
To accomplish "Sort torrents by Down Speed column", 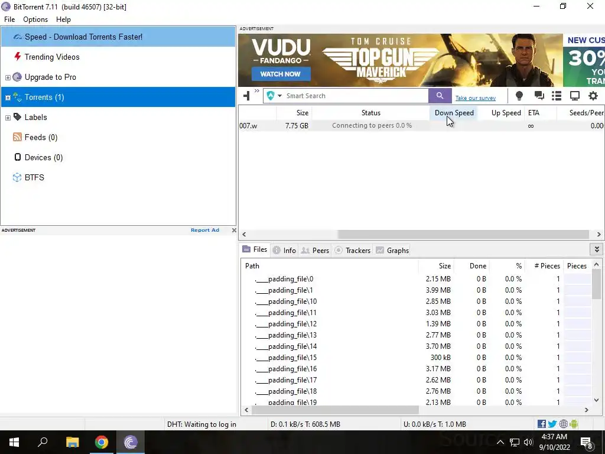I will [x=454, y=113].
